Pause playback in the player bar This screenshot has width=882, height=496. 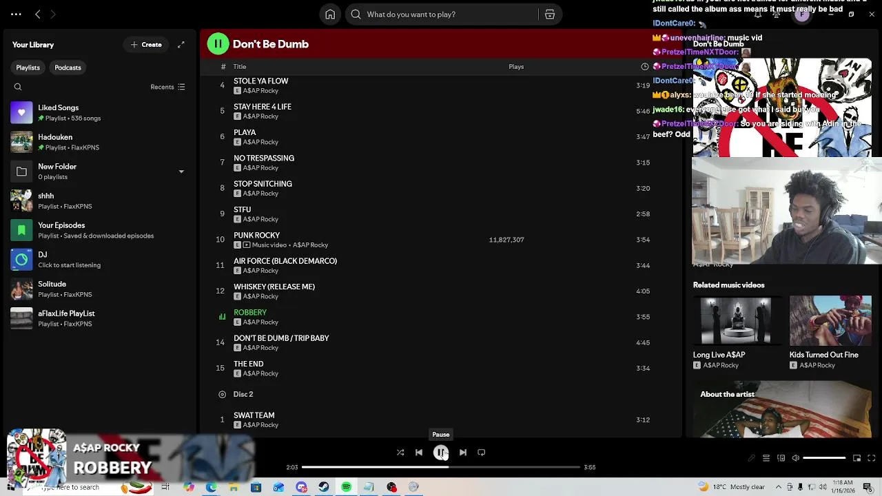tap(441, 453)
